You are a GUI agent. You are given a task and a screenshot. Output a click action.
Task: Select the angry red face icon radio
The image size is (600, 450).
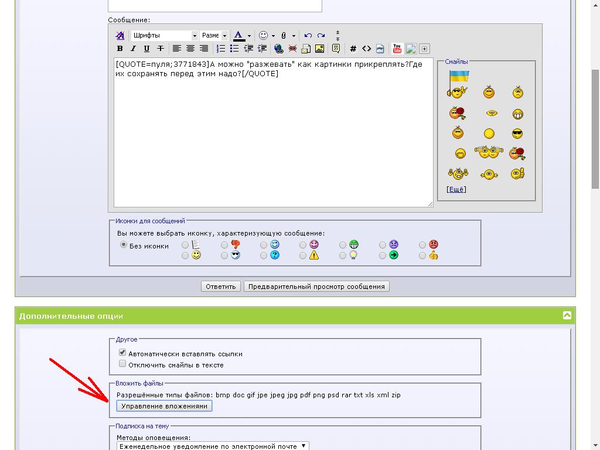422,244
